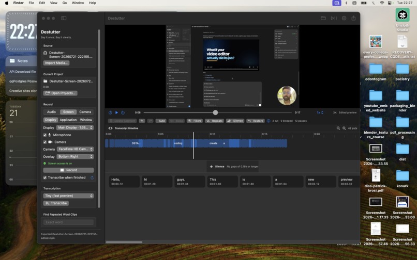
Task: Open the View menu
Action: tap(54, 3)
